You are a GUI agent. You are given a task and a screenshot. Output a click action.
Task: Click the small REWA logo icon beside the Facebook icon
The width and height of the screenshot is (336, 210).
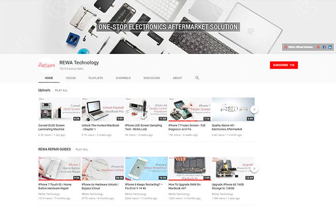pos(318,47)
